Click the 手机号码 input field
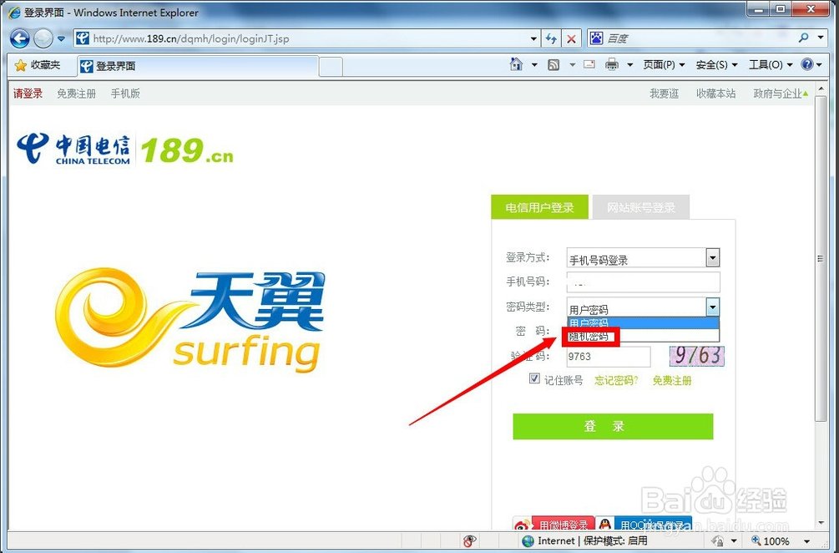The height and width of the screenshot is (553, 839). (x=642, y=282)
